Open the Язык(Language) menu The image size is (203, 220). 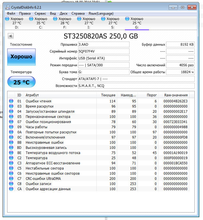click(101, 13)
